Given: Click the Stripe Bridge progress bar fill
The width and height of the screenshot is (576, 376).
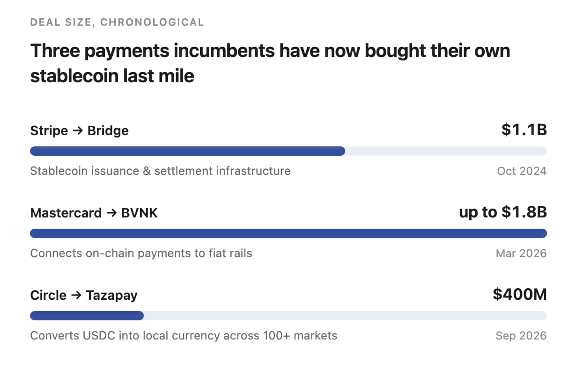Looking at the screenshot, I should (x=187, y=151).
